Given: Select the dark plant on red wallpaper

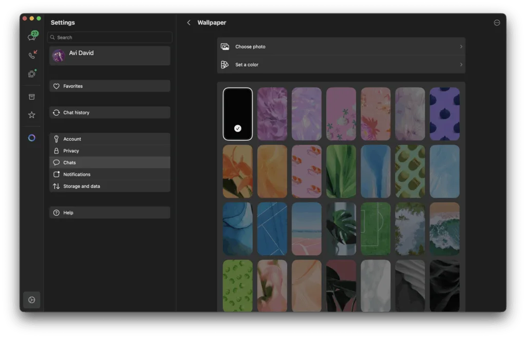Looking at the screenshot, I should 341,286.
